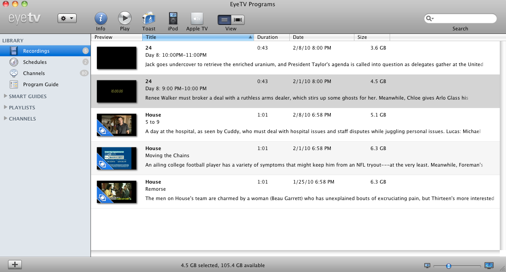The width and height of the screenshot is (506, 272).
Task: Click the Schedules count badge 2
Action: (85, 62)
